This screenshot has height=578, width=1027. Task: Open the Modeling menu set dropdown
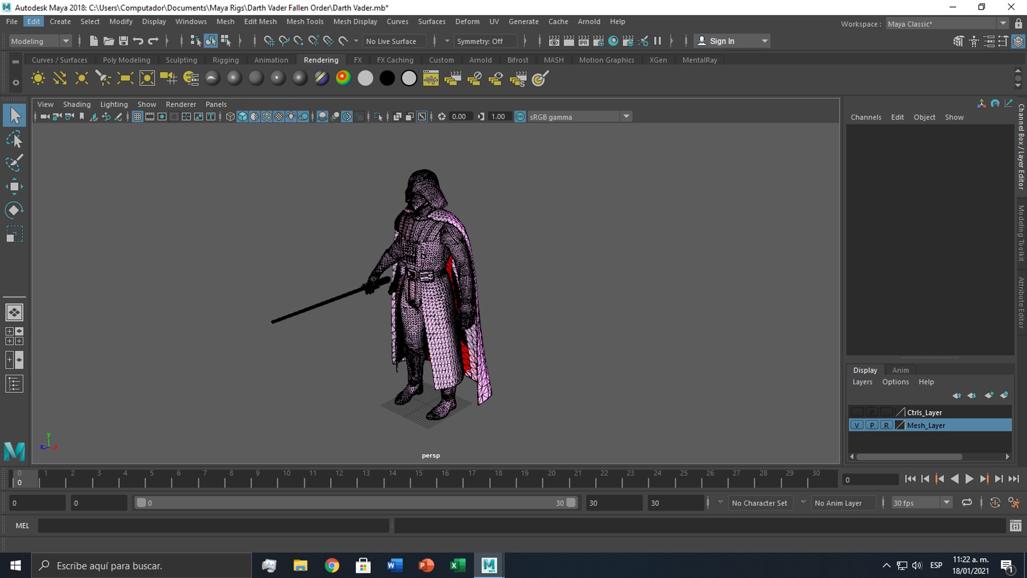(41, 41)
